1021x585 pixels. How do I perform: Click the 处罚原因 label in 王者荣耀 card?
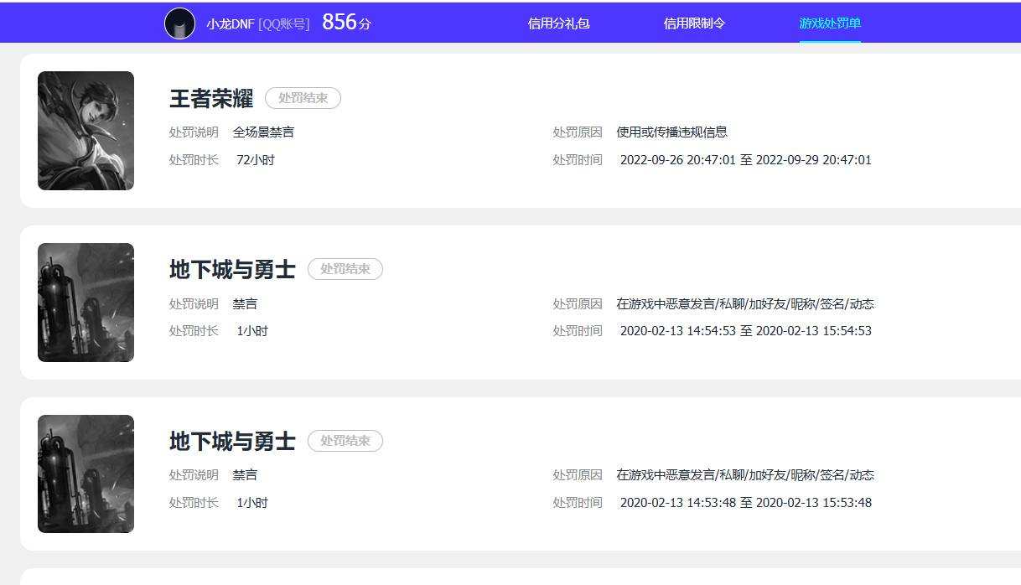click(x=578, y=132)
